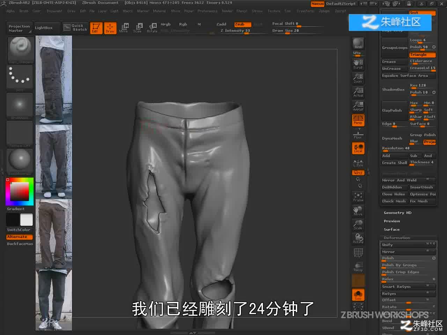Toggle the Floor grid button

point(358,134)
